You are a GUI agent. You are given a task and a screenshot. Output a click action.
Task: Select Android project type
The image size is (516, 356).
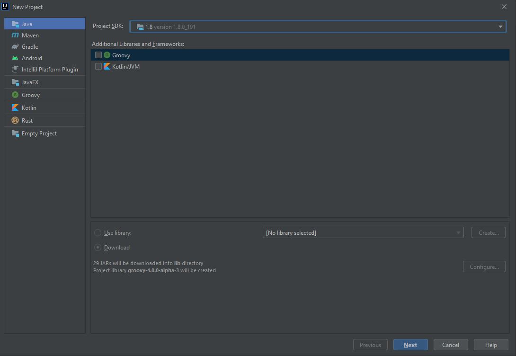pyautogui.click(x=45, y=58)
